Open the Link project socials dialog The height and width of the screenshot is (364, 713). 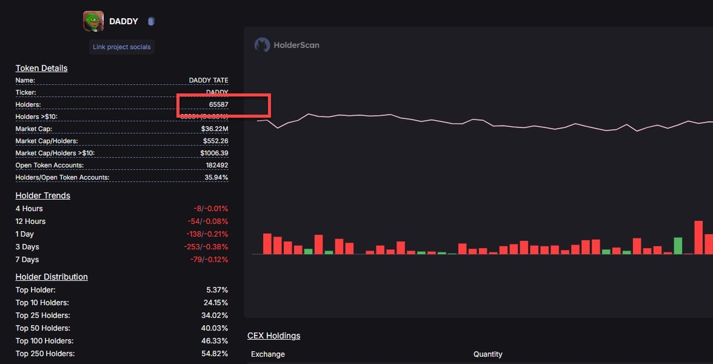[x=121, y=47]
